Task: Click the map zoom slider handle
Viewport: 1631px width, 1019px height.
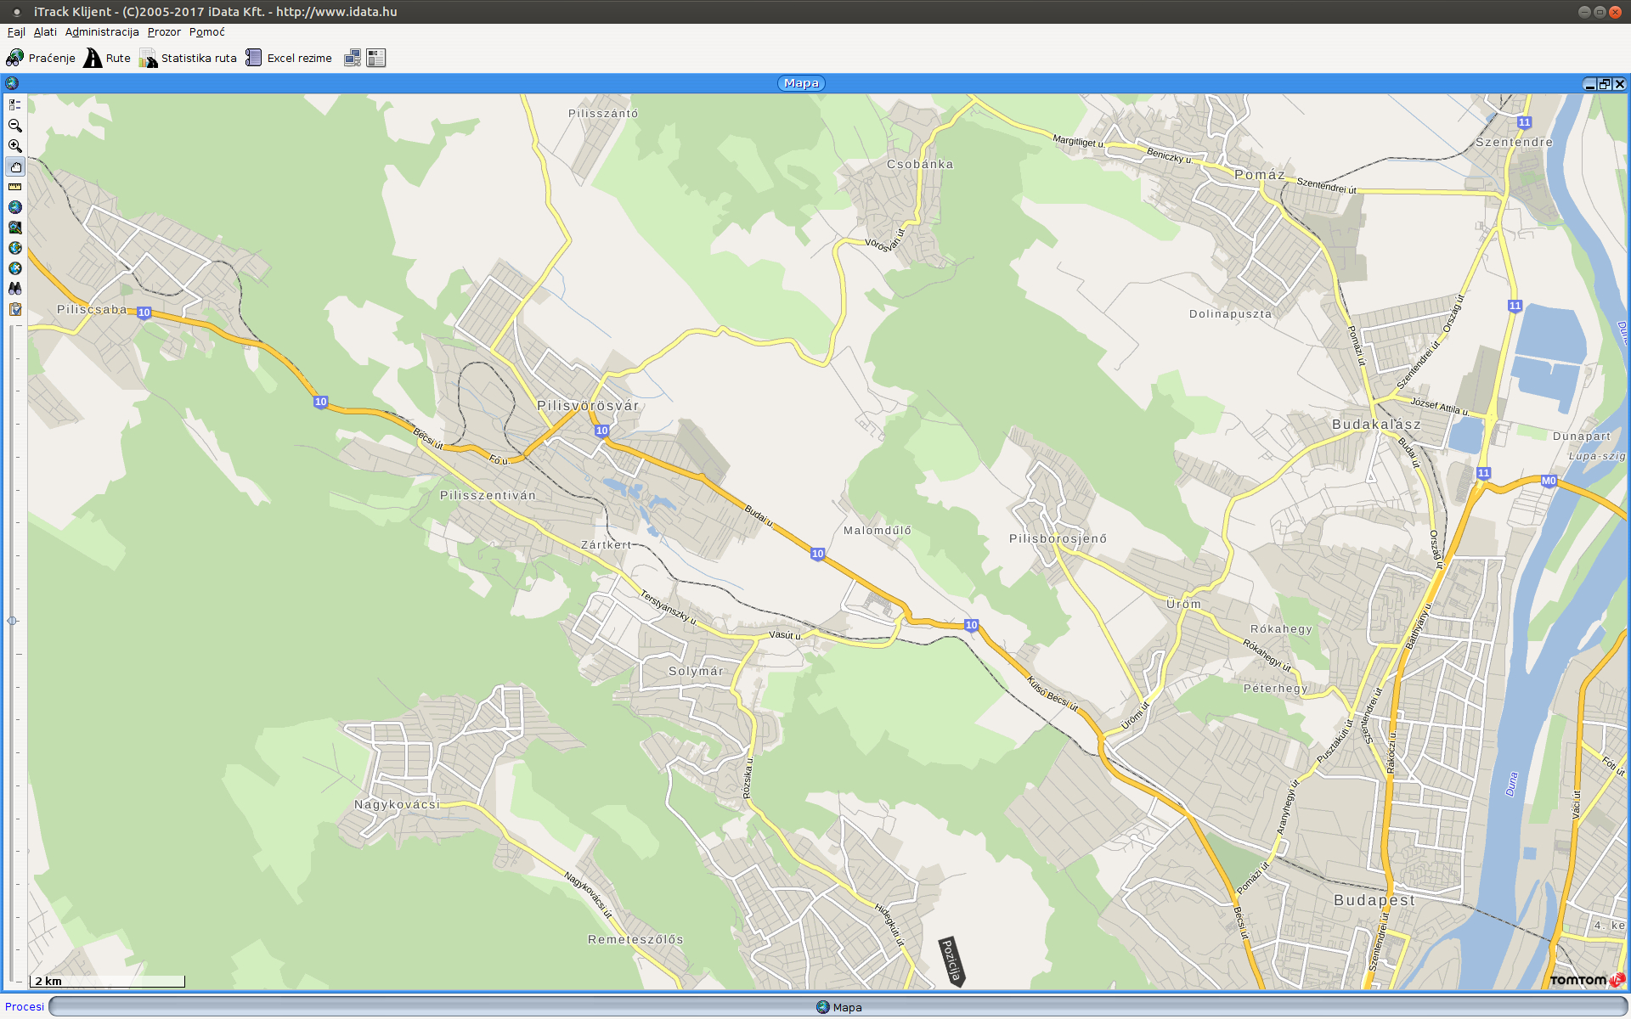Action: point(13,620)
